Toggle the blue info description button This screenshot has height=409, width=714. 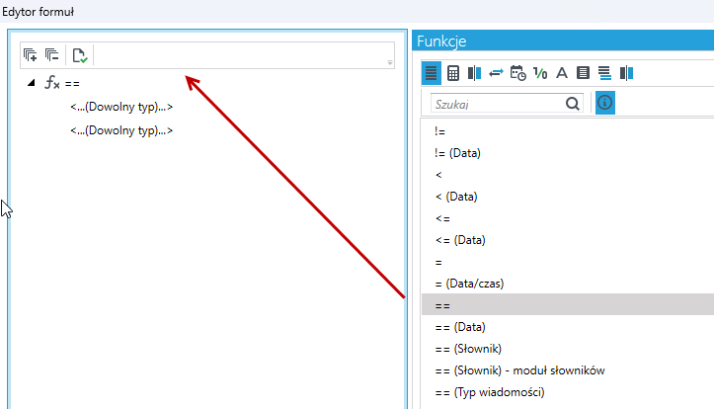click(x=605, y=103)
